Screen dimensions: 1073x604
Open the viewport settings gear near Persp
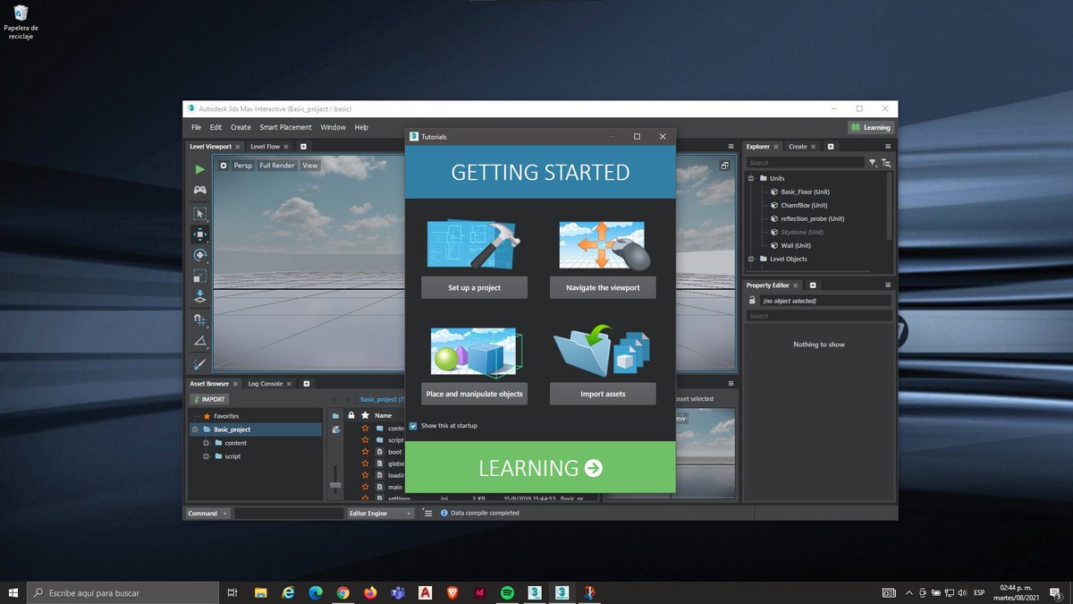click(223, 165)
